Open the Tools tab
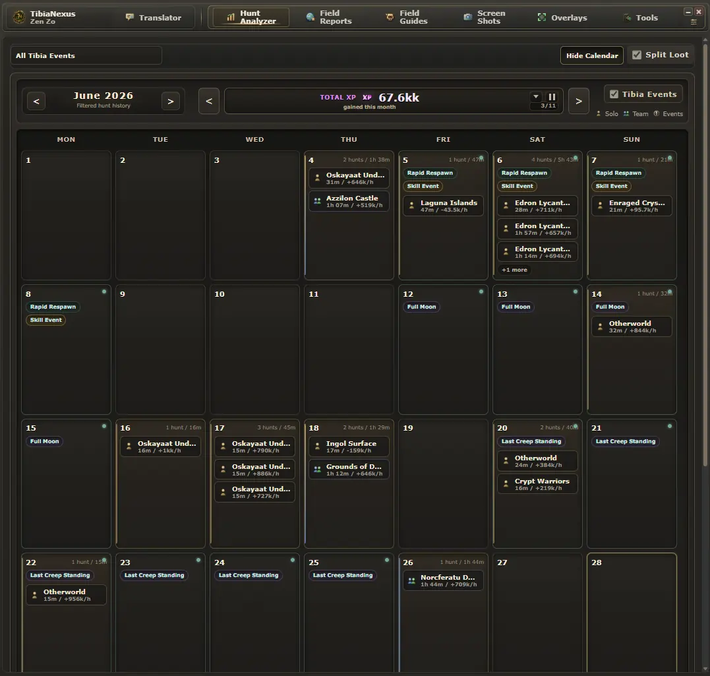 coord(640,18)
